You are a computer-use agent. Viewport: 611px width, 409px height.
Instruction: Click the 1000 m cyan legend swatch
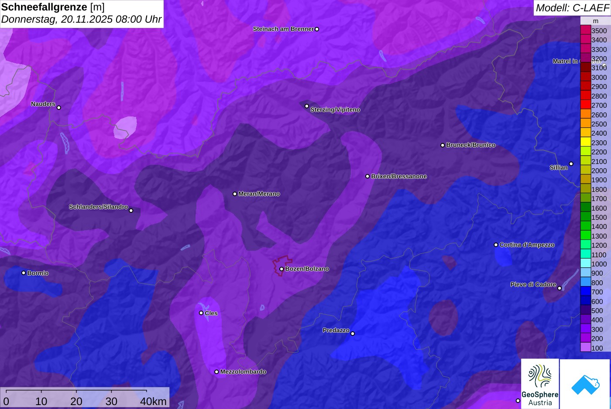[x=586, y=264]
